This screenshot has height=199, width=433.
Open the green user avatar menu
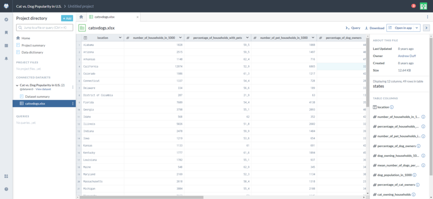[x=423, y=6]
